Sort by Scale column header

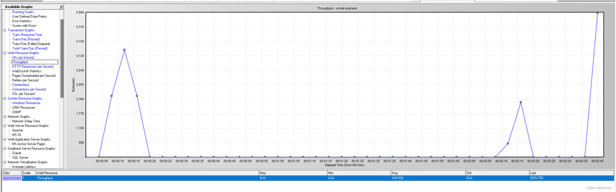pos(29,173)
